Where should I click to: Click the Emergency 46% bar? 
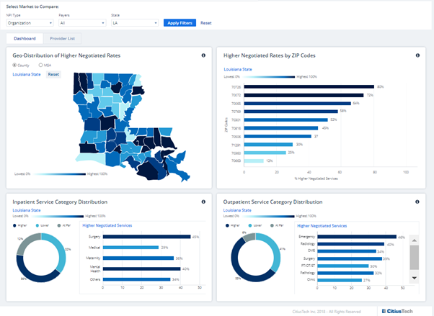pos(357,237)
